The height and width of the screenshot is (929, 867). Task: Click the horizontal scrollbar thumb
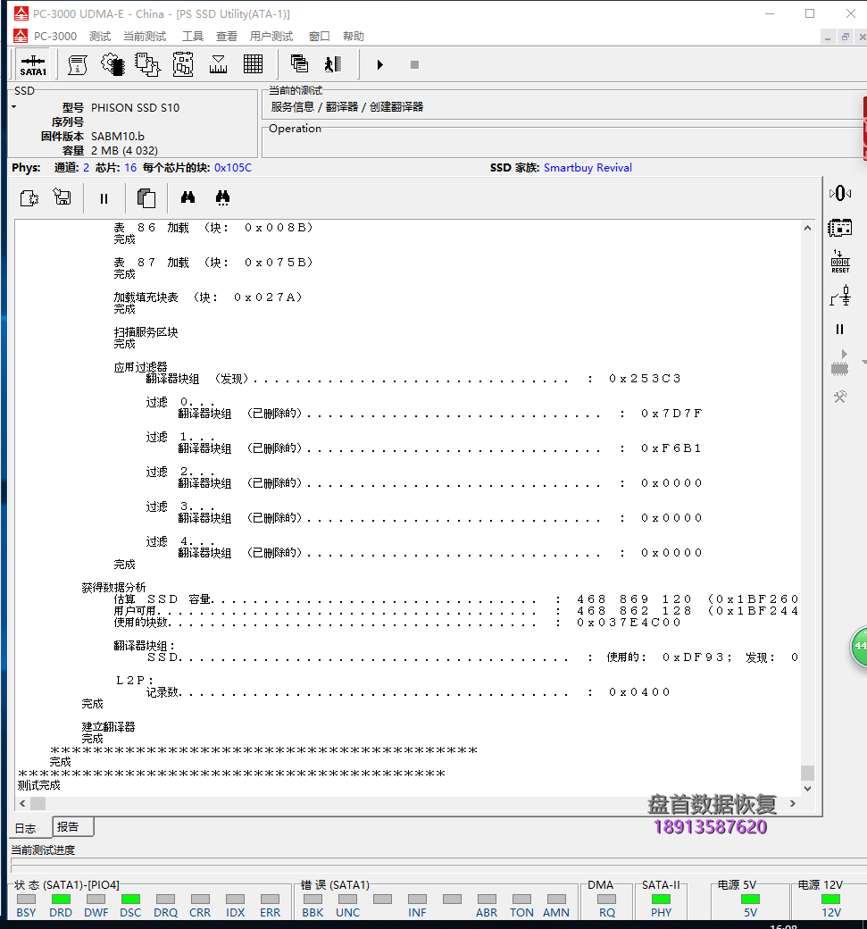[x=38, y=803]
